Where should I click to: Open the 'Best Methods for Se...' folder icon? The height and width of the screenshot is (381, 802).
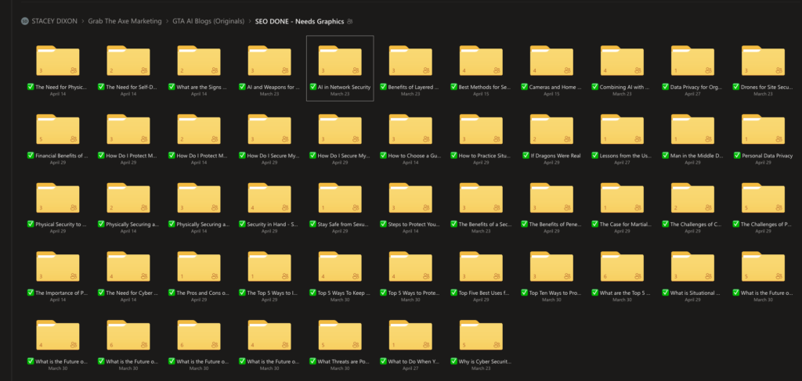coord(482,61)
